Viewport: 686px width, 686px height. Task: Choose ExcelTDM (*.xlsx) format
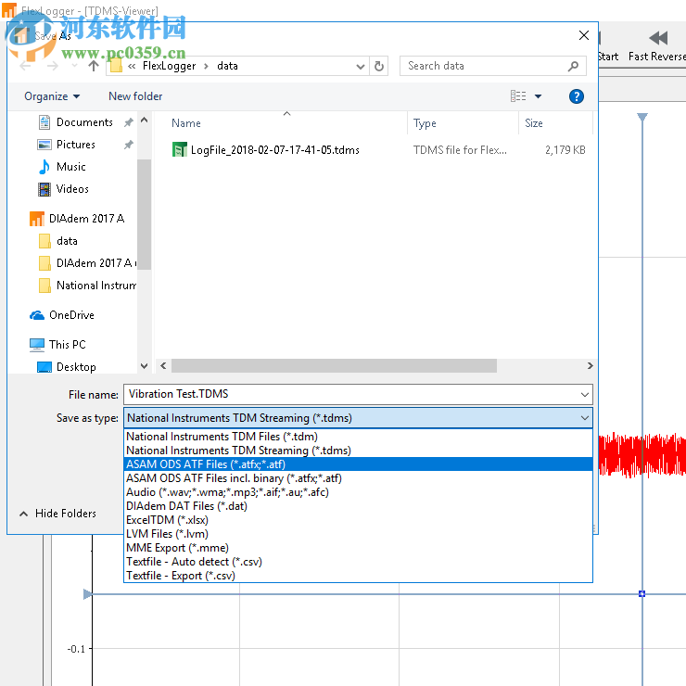(x=358, y=520)
